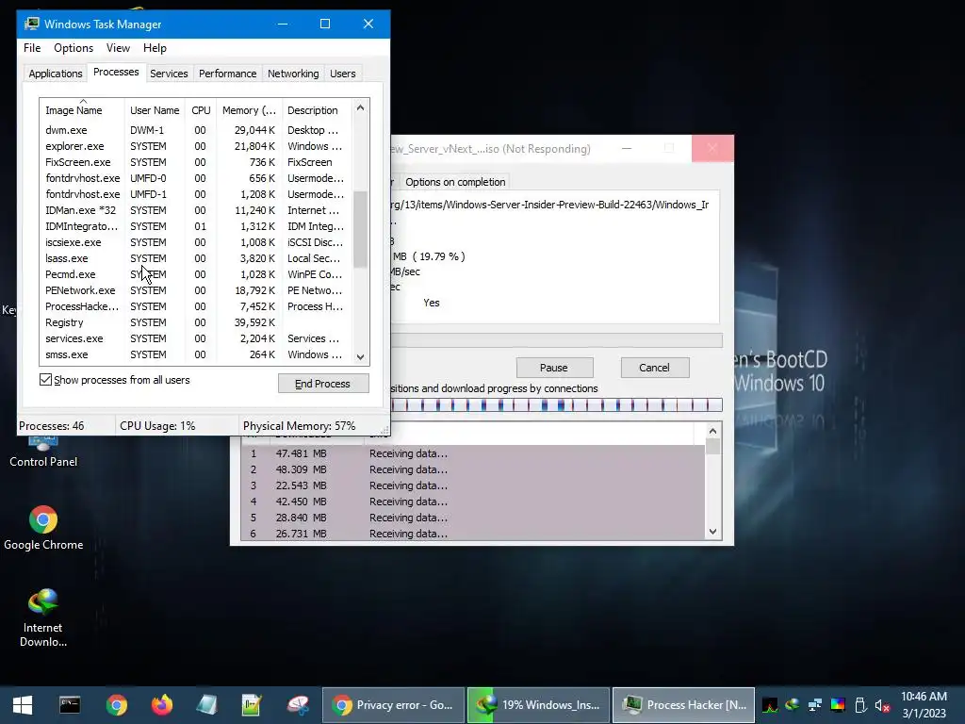
Task: Click the IDM connections list scroll down arrow
Action: 712,532
